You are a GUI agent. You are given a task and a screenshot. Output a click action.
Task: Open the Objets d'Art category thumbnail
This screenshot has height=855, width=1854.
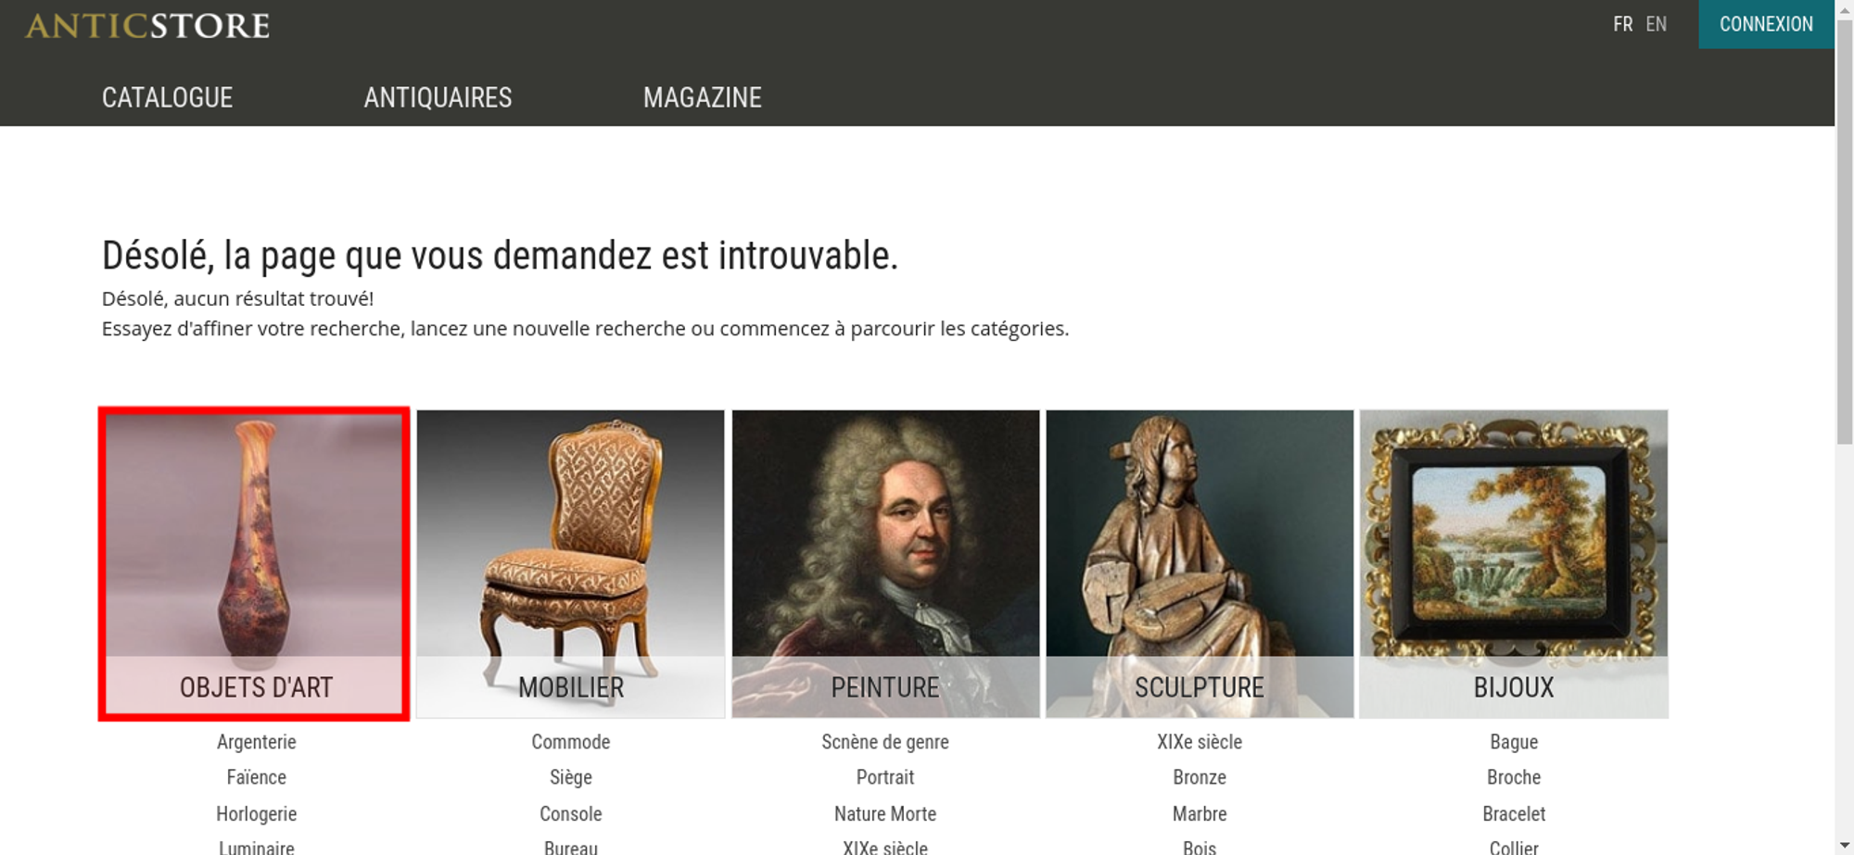pos(254,563)
